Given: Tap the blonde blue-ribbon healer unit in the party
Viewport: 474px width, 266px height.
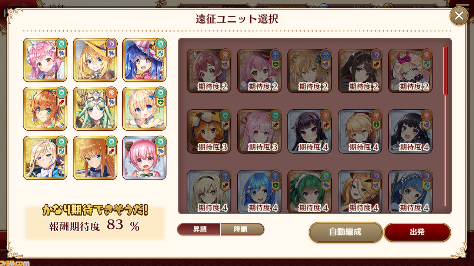Looking at the screenshot, I should (x=144, y=109).
